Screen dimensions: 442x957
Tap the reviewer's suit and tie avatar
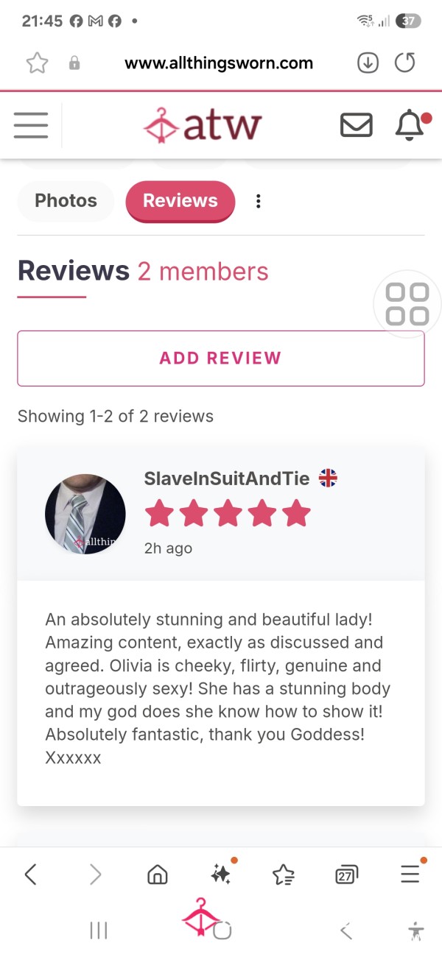pos(85,514)
